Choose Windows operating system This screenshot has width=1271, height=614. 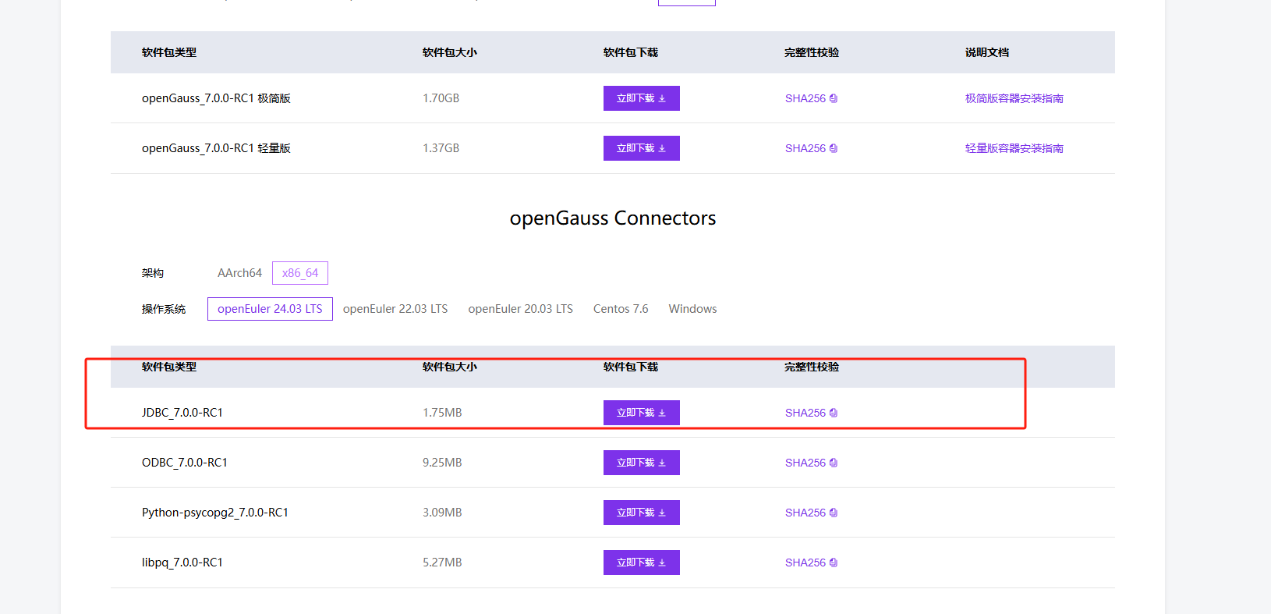click(692, 309)
